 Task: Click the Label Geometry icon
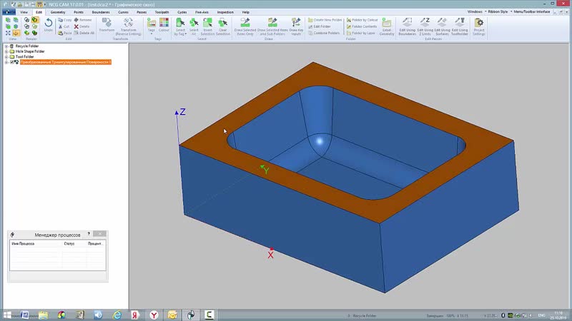click(x=387, y=26)
